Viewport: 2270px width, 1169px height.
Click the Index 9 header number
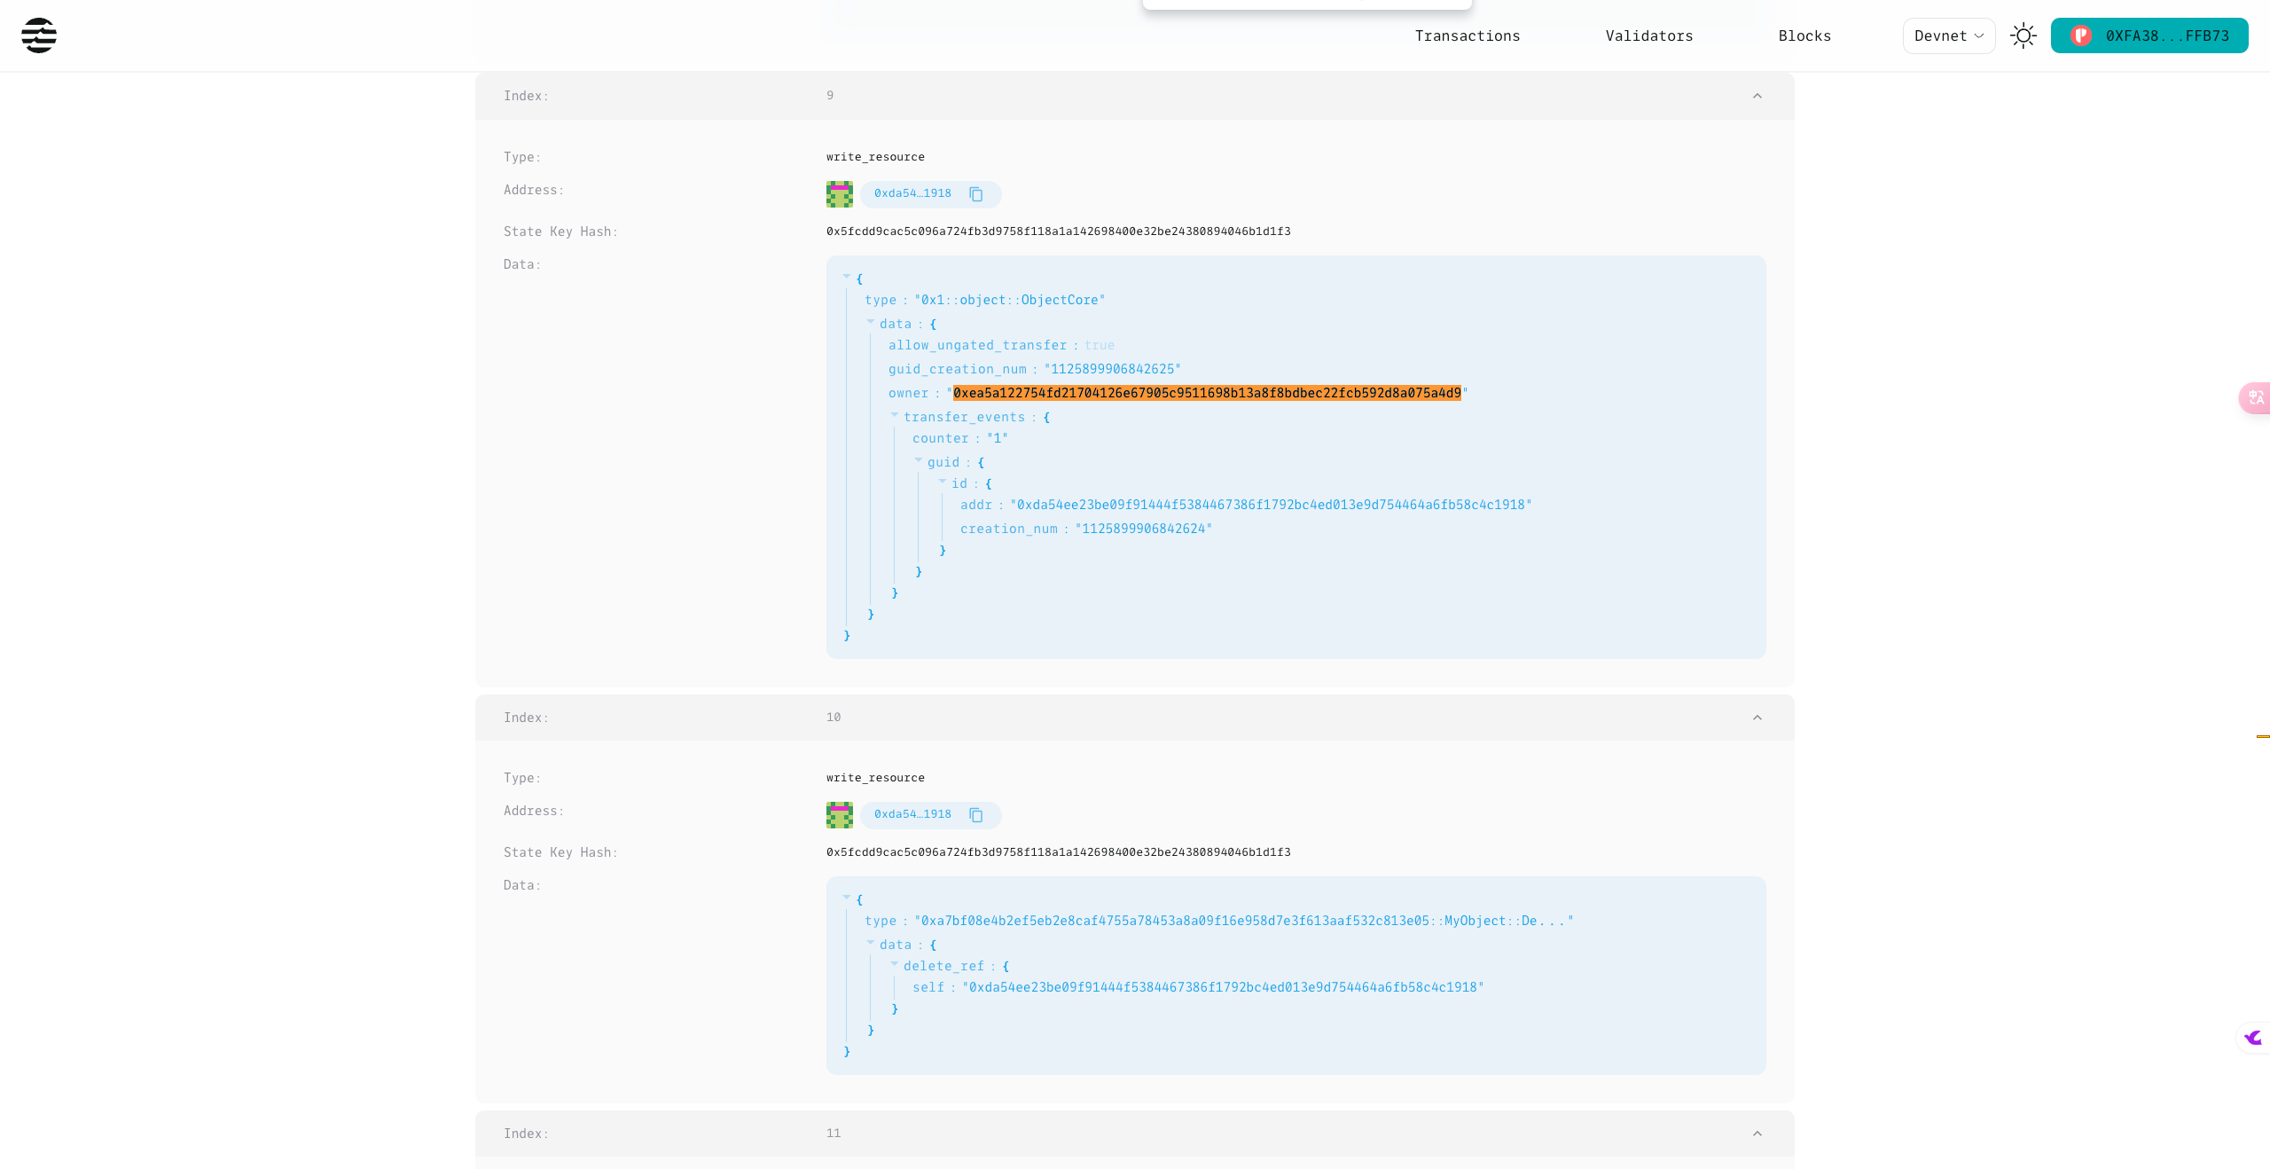(830, 95)
